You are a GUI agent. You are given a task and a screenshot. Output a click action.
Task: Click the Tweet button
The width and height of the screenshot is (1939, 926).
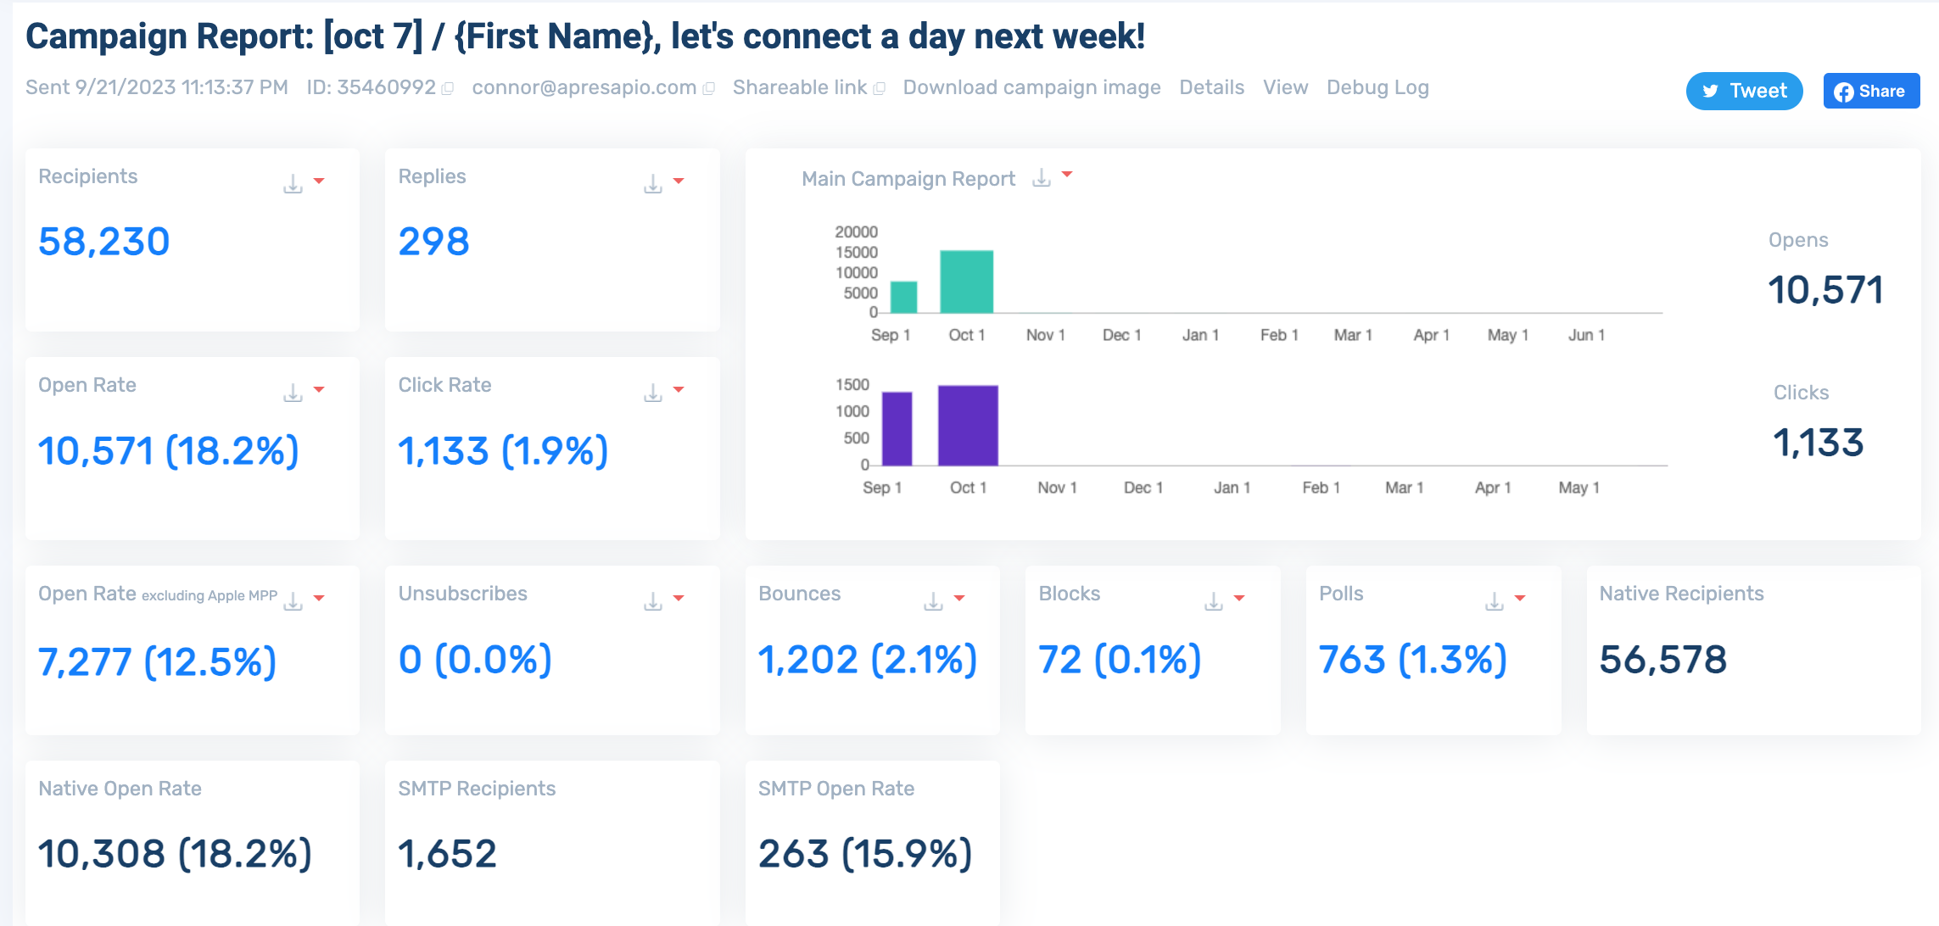(1744, 91)
